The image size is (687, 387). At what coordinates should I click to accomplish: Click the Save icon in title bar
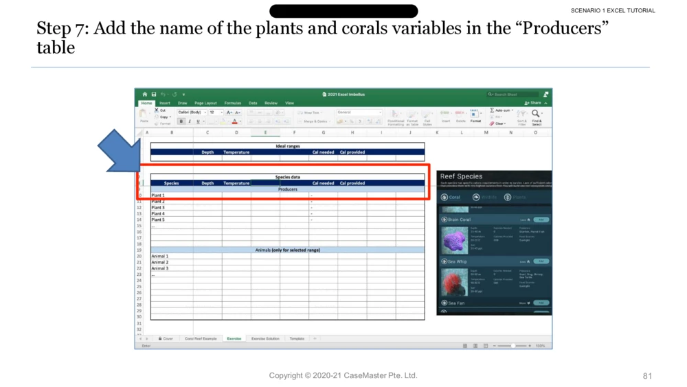click(x=154, y=95)
